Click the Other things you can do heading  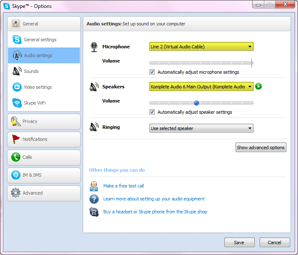(117, 170)
